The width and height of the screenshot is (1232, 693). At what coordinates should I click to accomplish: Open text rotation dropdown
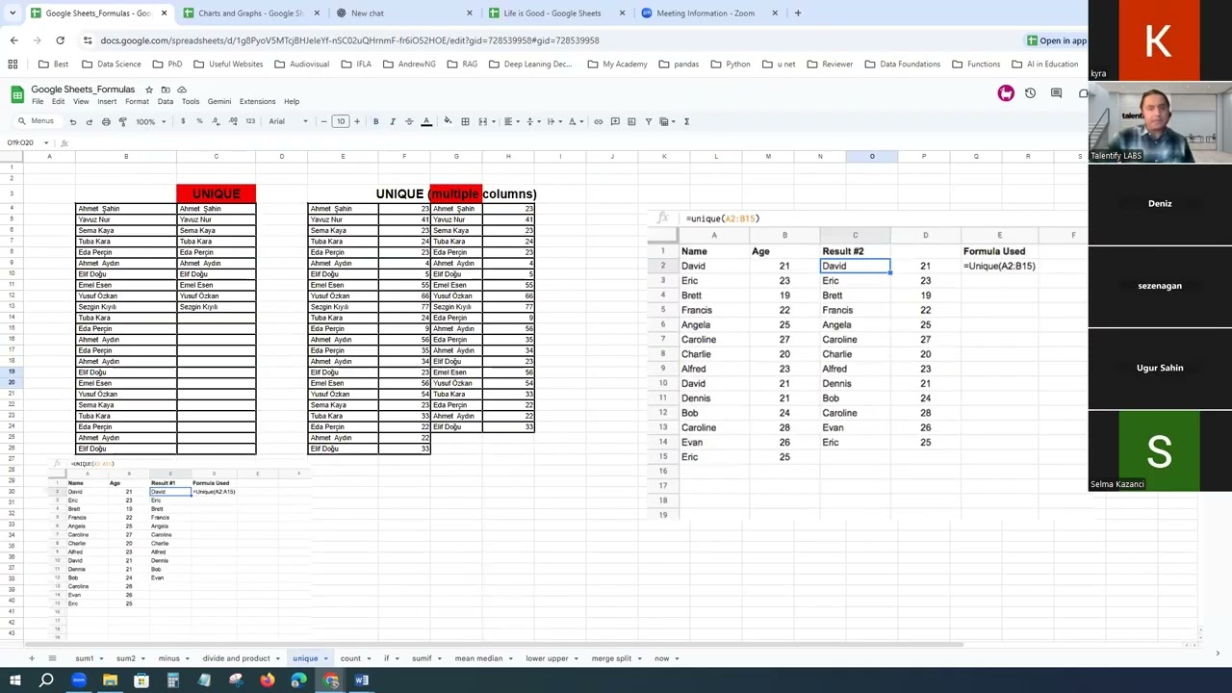(x=575, y=121)
